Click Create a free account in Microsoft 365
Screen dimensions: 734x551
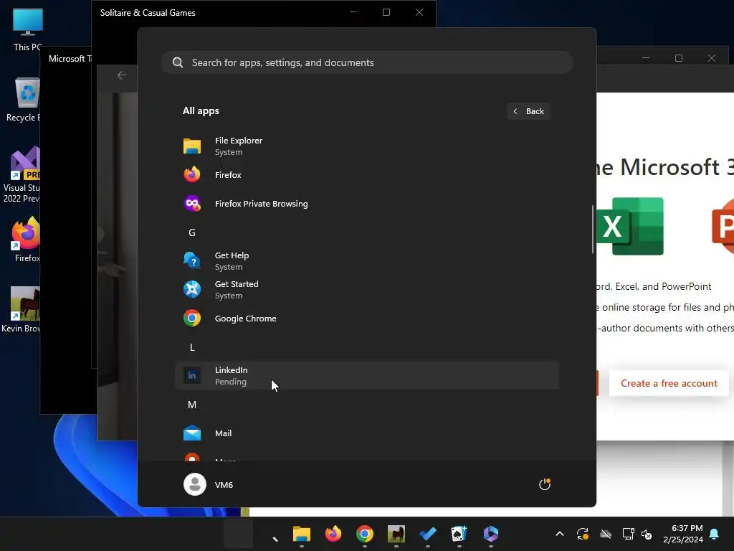[669, 383]
